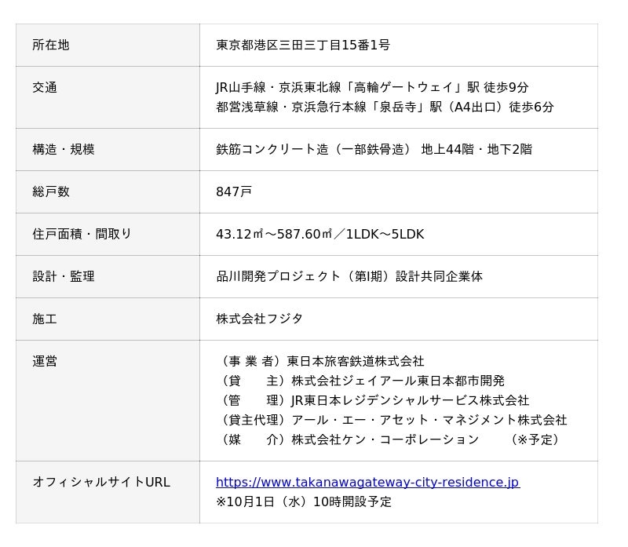
Task: Click the 総戸数 row label
Action: [51, 191]
